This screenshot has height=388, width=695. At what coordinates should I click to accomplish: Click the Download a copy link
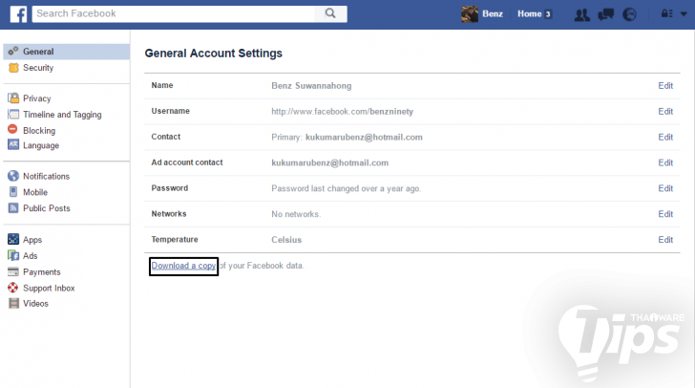[183, 266]
